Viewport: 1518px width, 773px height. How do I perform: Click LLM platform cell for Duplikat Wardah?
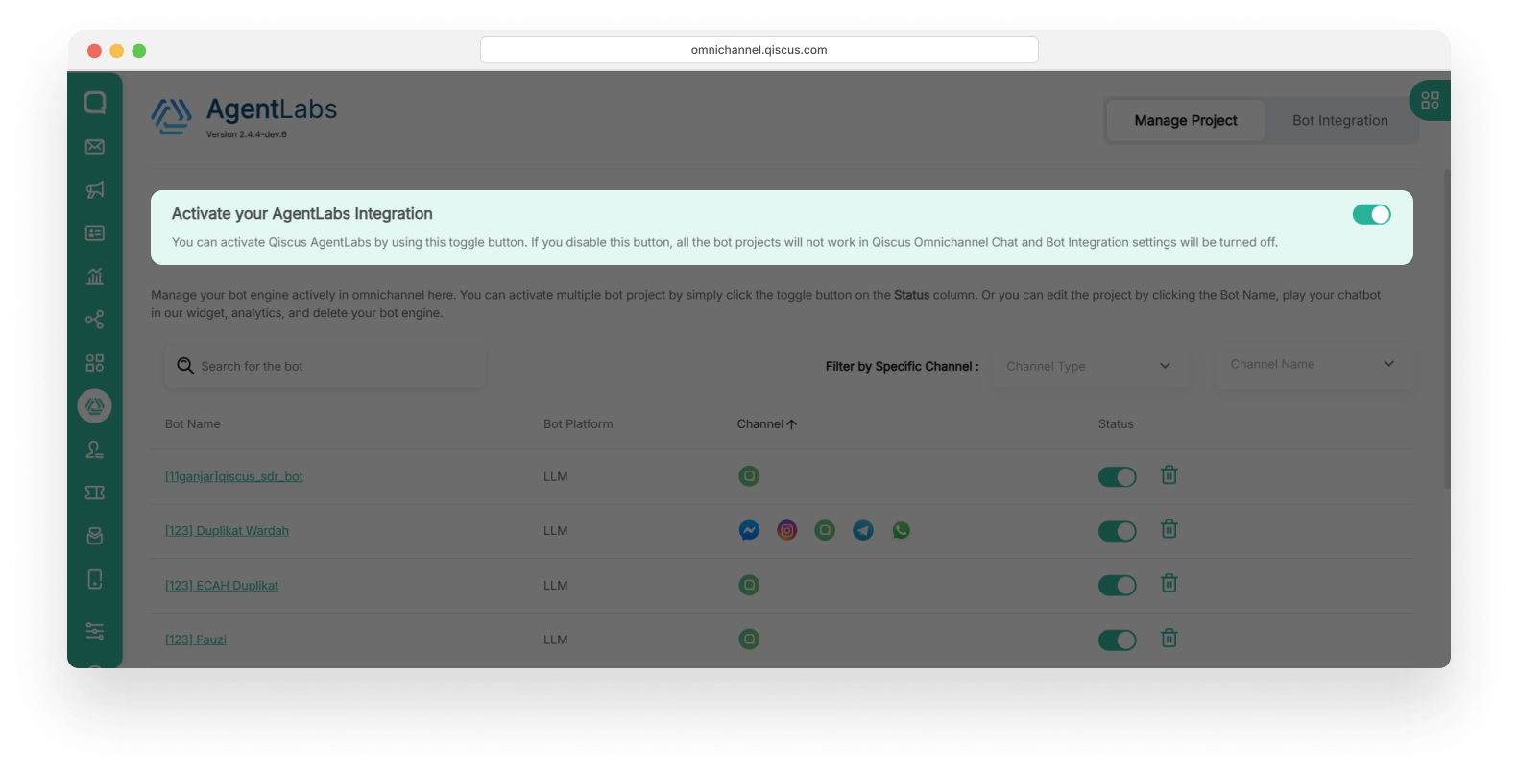coord(556,531)
